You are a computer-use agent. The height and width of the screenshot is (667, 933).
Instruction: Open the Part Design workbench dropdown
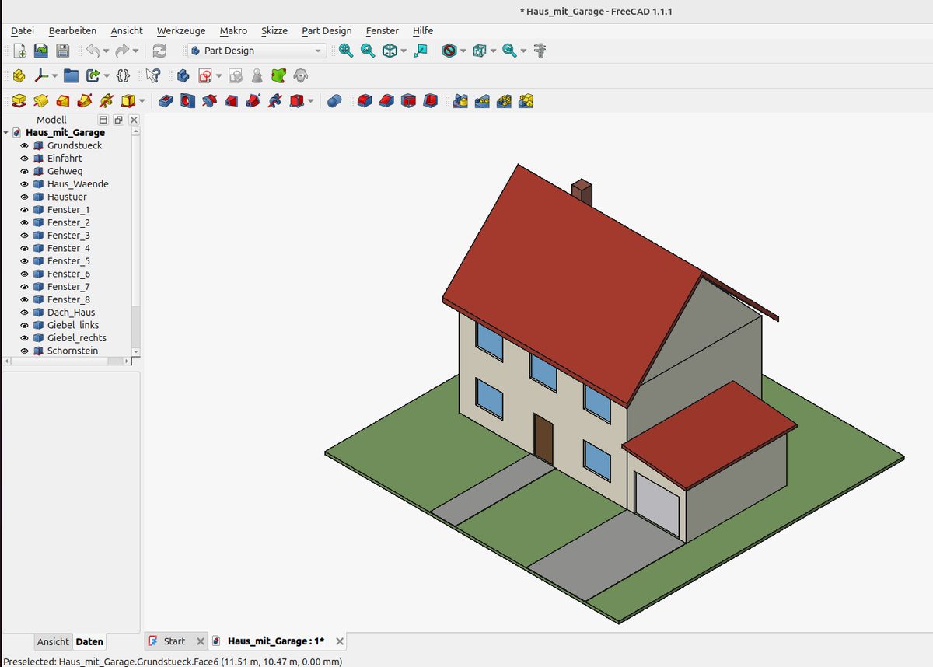pyautogui.click(x=257, y=51)
